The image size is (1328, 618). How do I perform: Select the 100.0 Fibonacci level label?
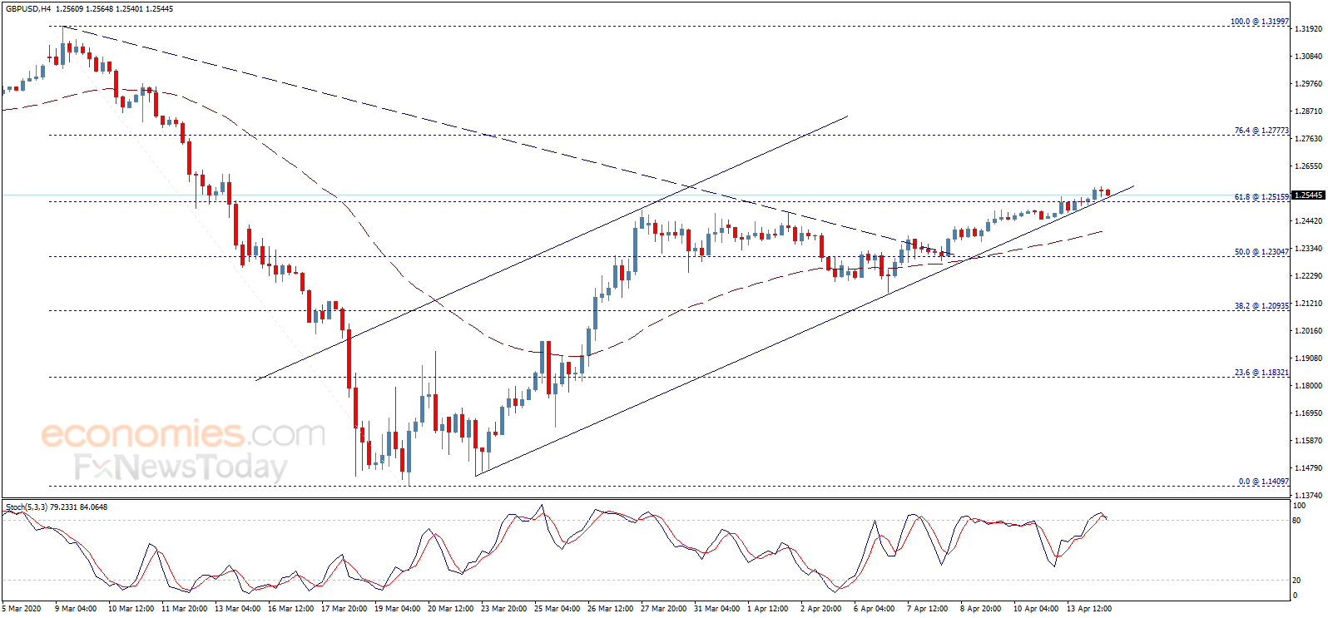click(x=1260, y=22)
